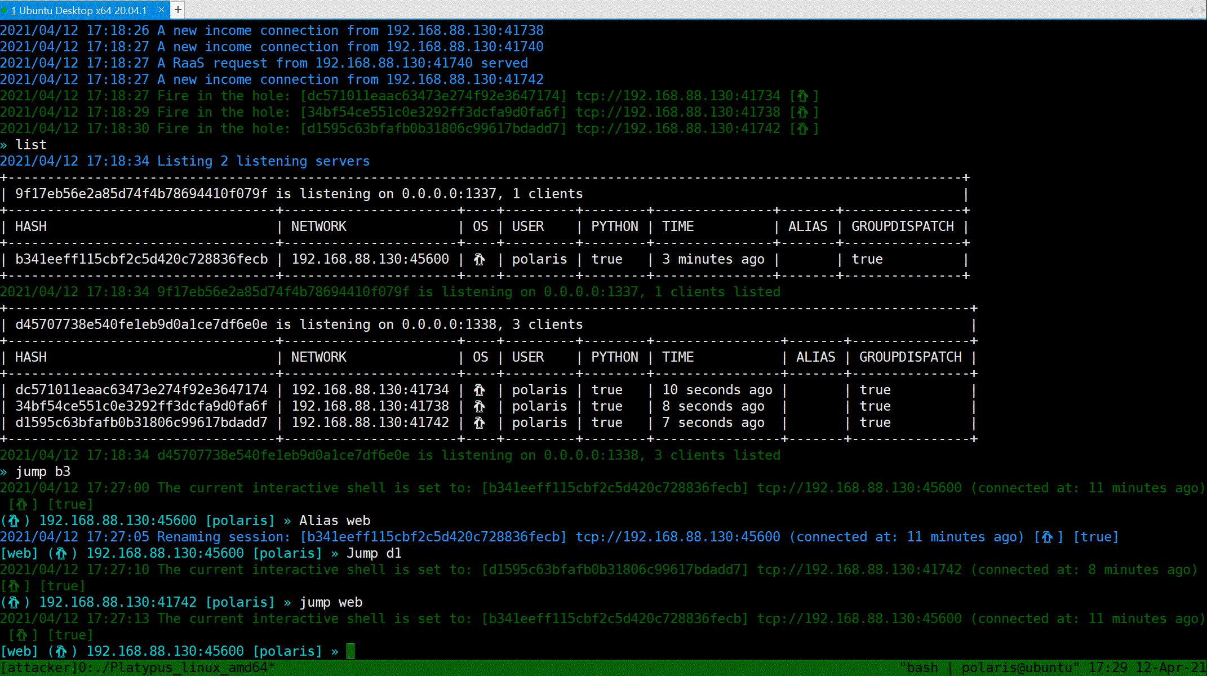This screenshot has height=676, width=1207.
Task: Click GROUPDISPATCH 'true' value in the b341eeff row
Action: coord(867,259)
